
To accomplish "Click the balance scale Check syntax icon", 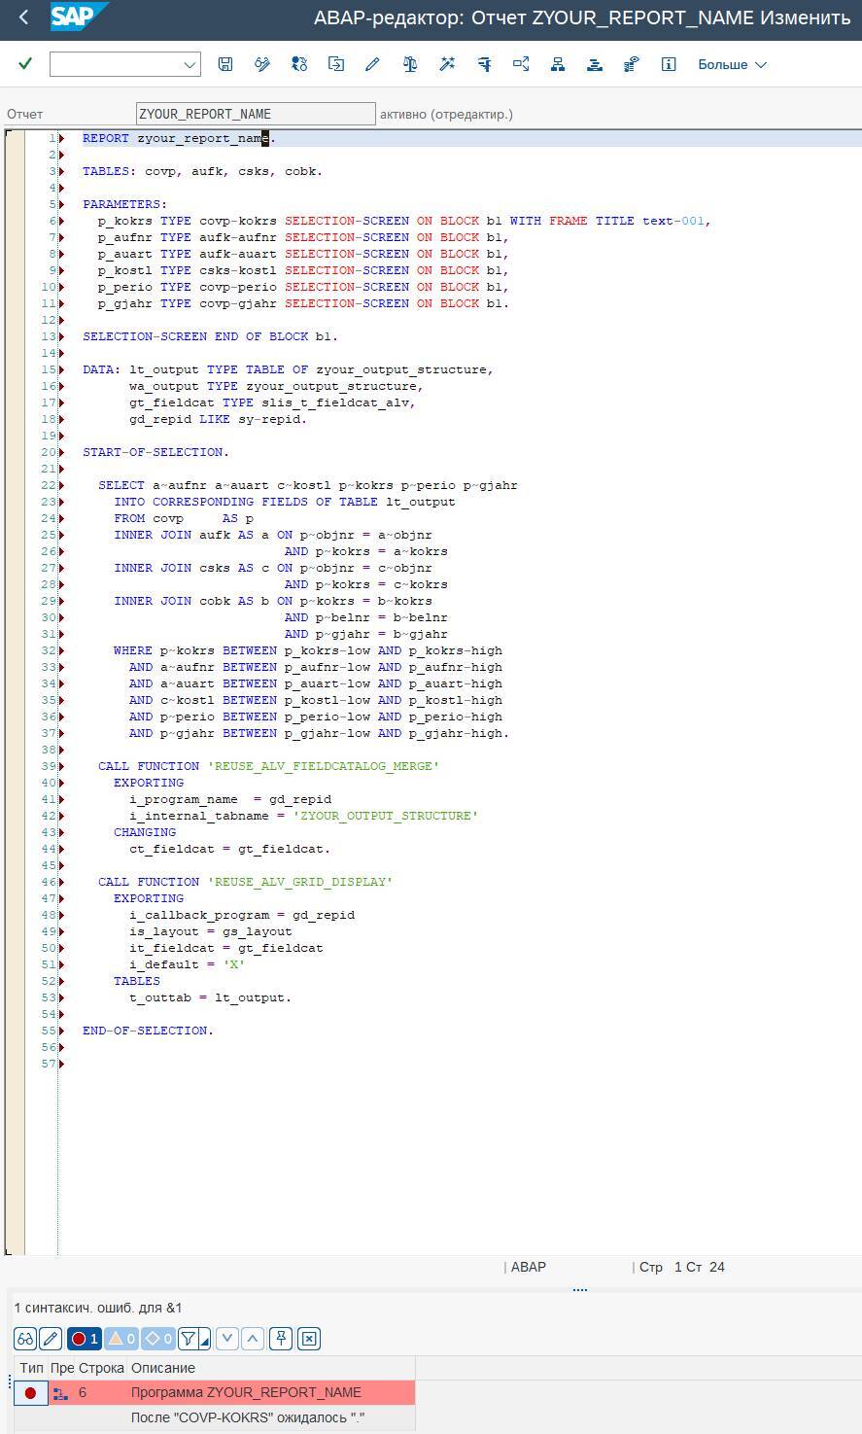I will pos(410,64).
